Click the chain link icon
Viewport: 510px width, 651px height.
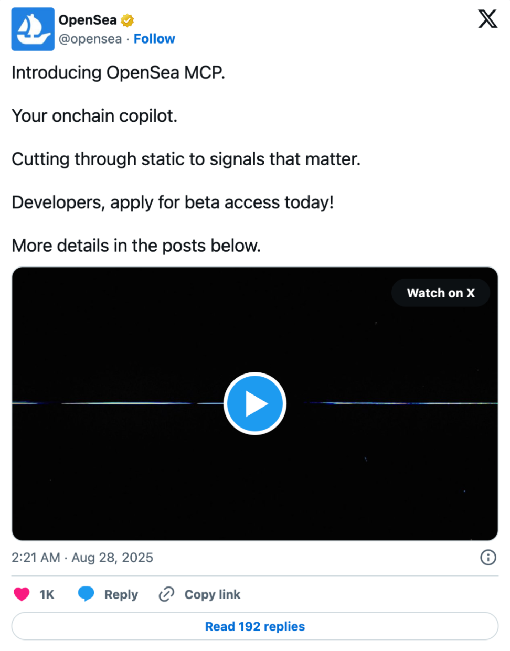click(x=166, y=594)
